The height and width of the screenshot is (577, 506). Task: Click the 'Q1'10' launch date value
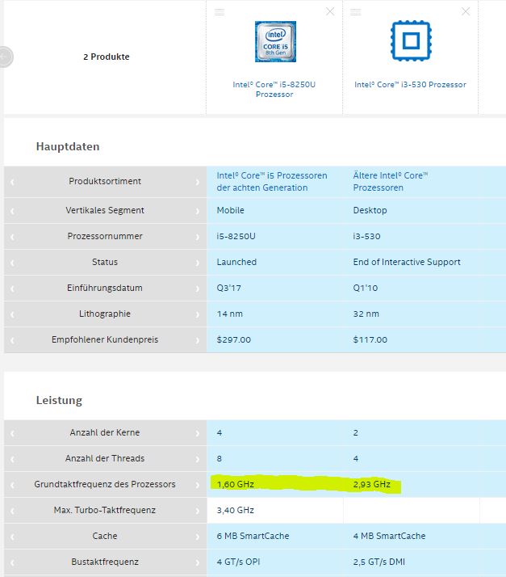366,288
